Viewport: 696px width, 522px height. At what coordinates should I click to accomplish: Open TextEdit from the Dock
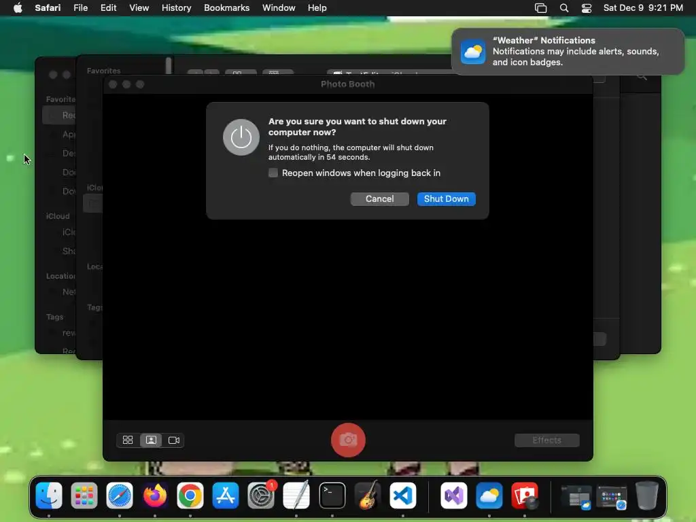[x=296, y=495]
